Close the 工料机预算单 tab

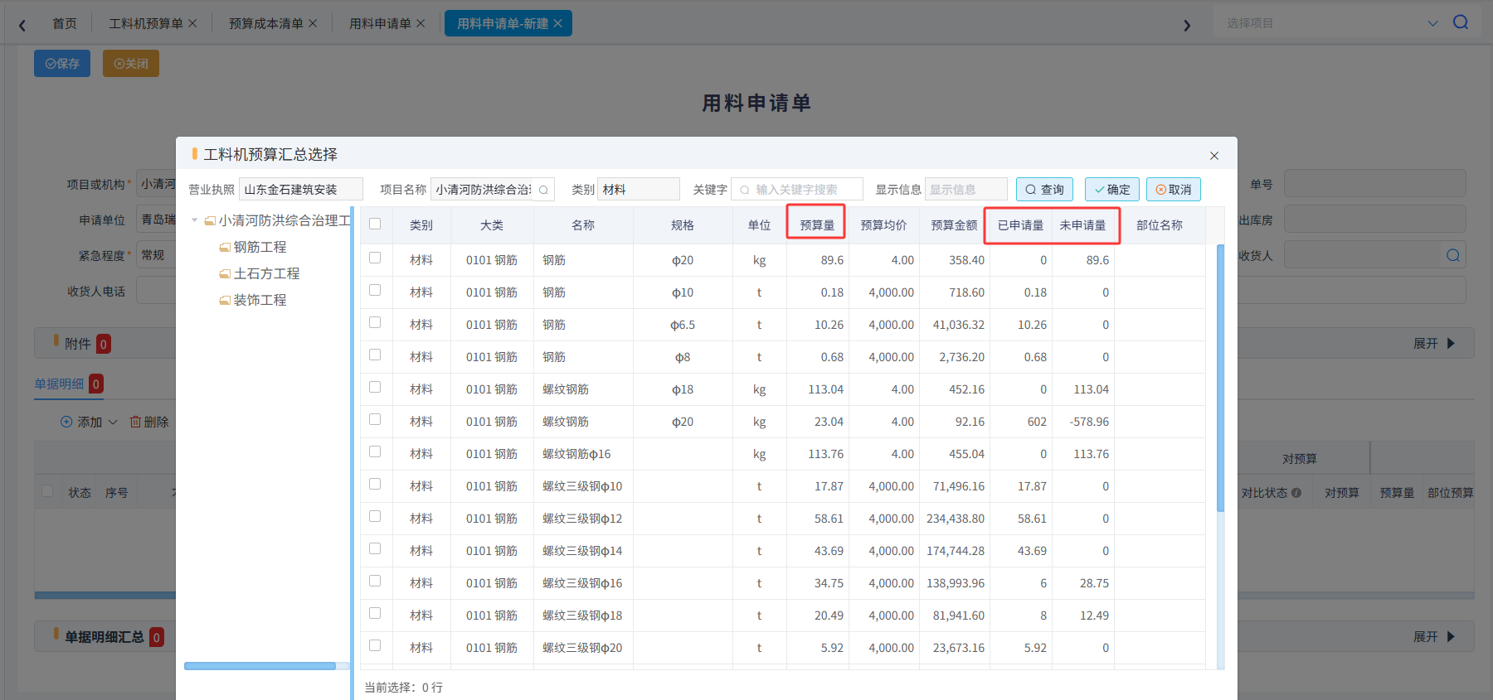coord(192,23)
